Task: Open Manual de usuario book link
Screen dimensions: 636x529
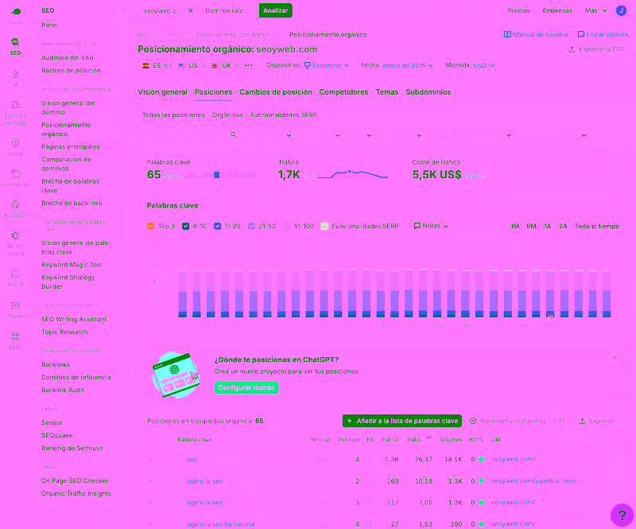Action: click(x=536, y=34)
